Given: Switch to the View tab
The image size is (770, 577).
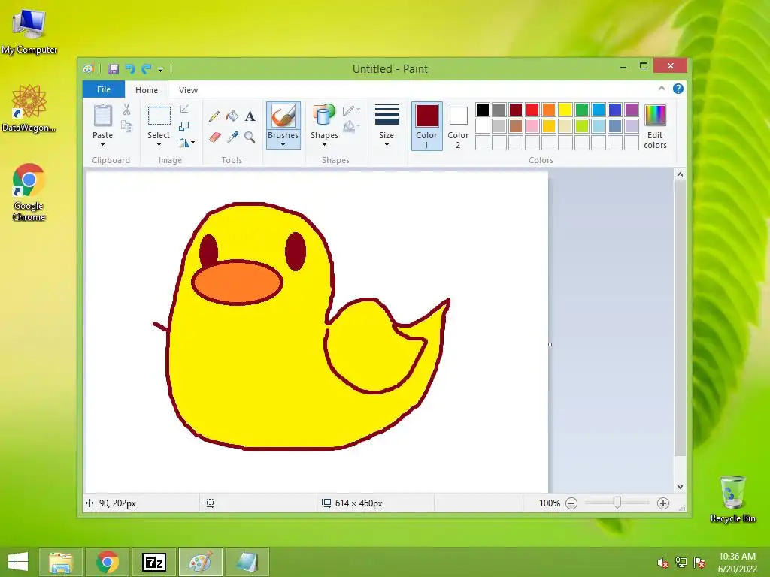Looking at the screenshot, I should click(188, 90).
